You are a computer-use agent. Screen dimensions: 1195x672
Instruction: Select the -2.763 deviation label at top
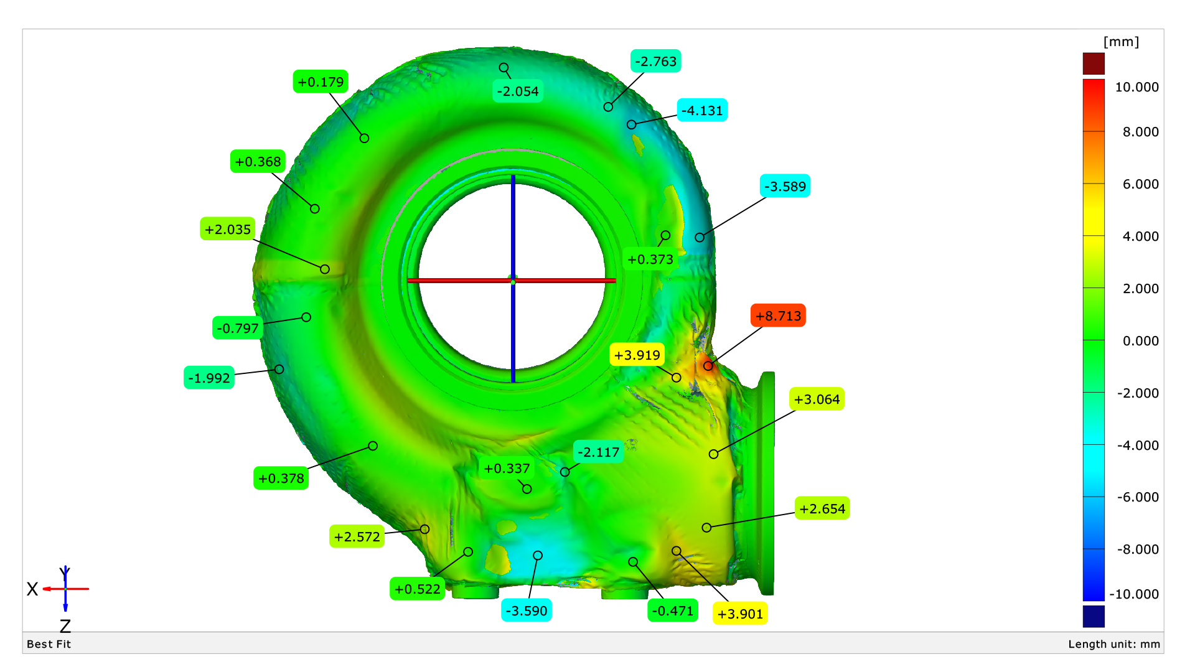coord(654,62)
